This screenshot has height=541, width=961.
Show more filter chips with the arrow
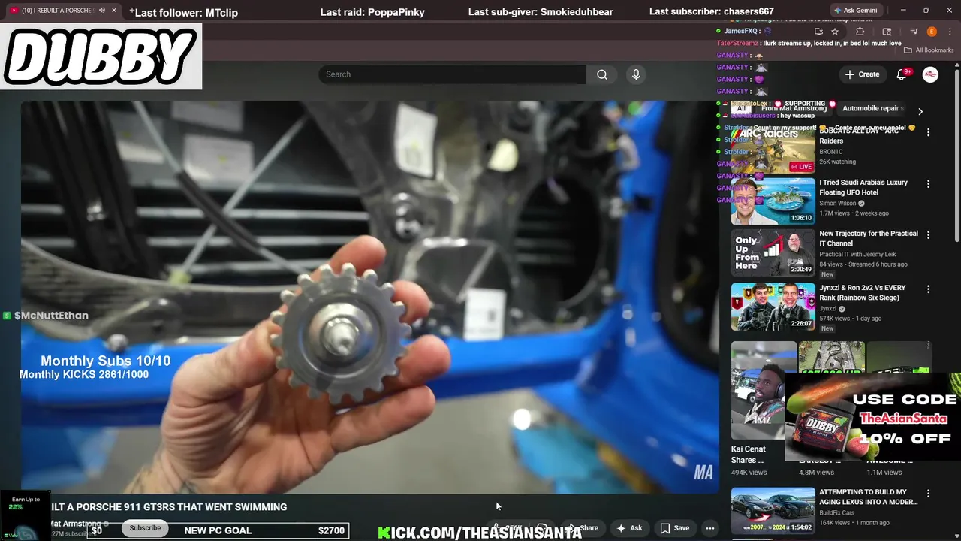coord(920,111)
